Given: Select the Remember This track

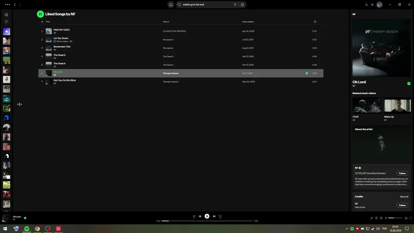Looking at the screenshot, I should pos(181,48).
